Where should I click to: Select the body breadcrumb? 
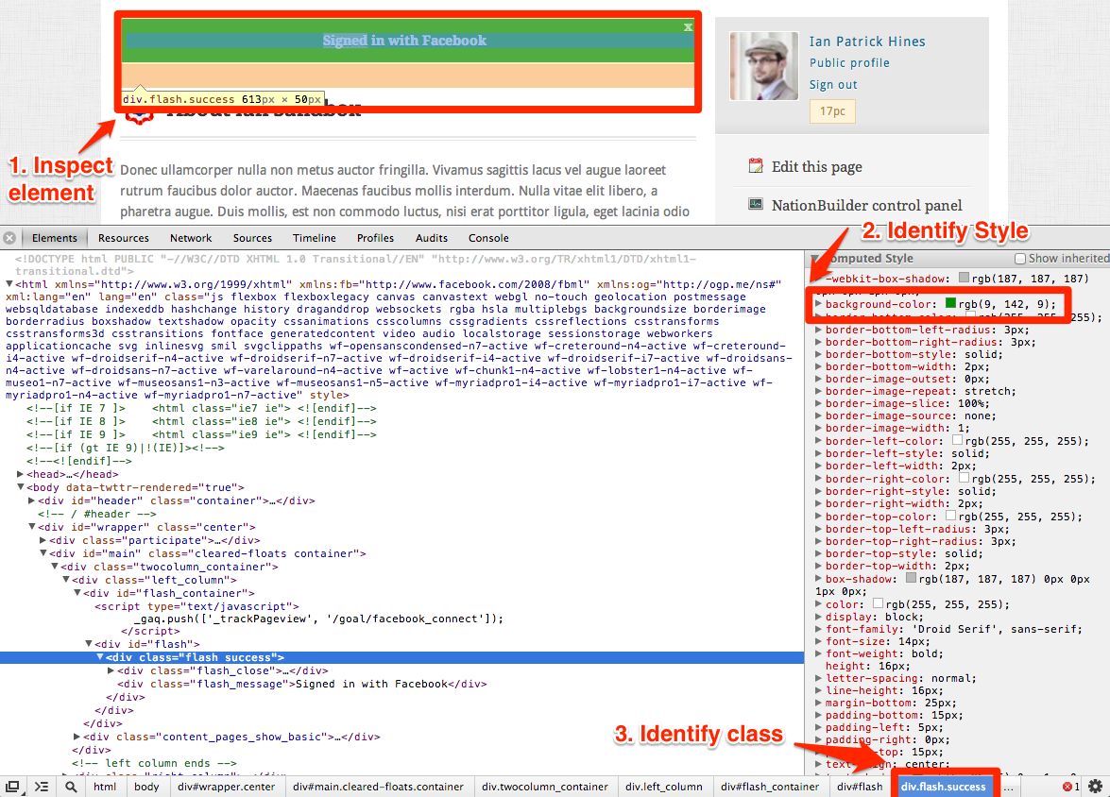pos(146,787)
